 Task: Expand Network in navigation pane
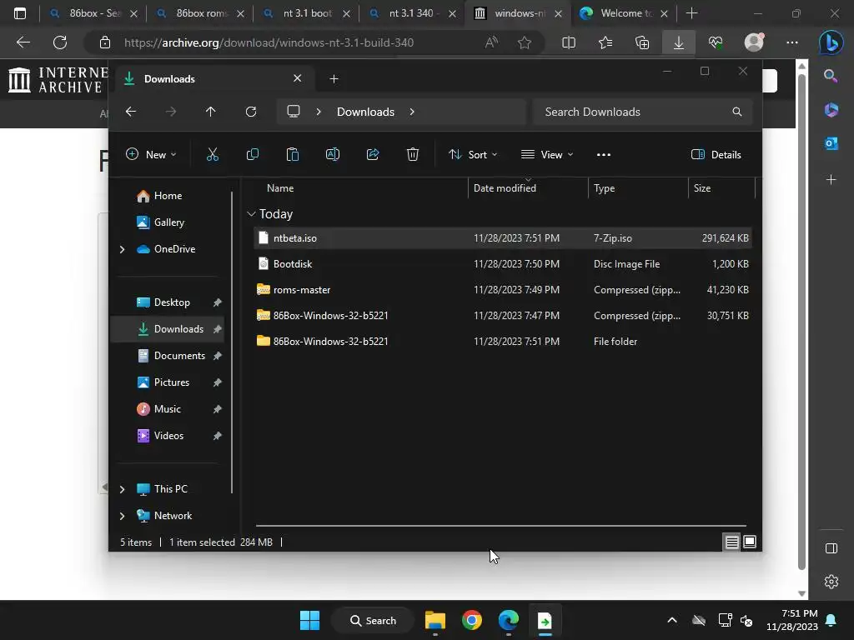(122, 516)
